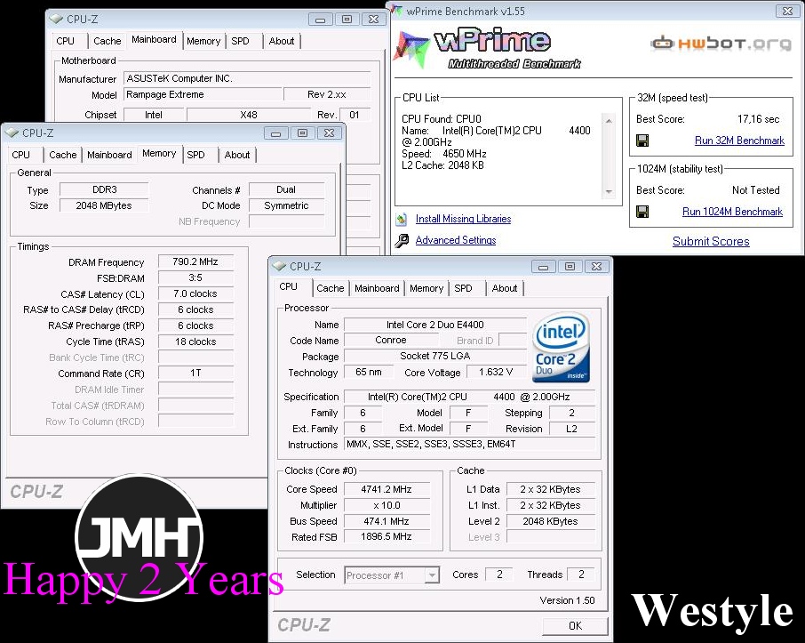Click the CPU-Z title icon in the front CPU window

click(279, 266)
